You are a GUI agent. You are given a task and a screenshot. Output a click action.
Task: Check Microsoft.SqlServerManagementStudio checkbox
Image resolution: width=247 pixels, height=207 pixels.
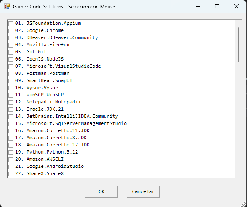click(11, 124)
